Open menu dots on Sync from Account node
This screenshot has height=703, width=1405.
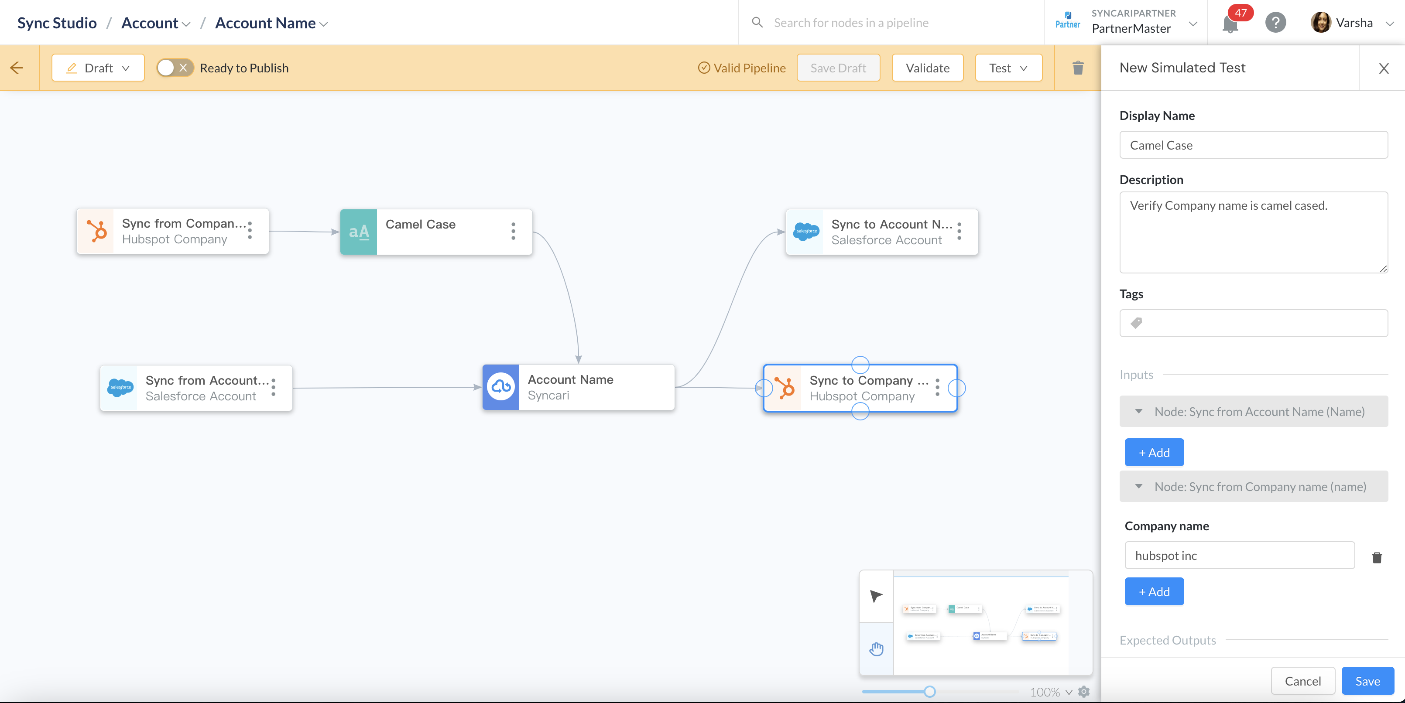point(273,387)
